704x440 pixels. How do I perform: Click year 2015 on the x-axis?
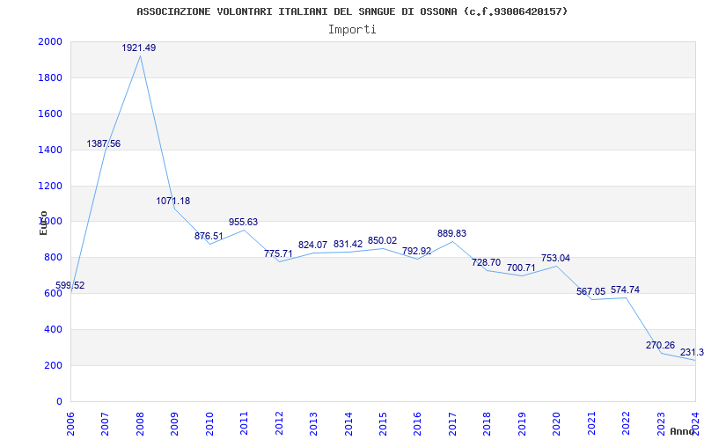383,423
